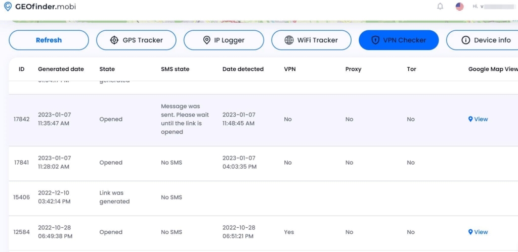Click the State column header
This screenshot has width=518, height=252.
[107, 69]
